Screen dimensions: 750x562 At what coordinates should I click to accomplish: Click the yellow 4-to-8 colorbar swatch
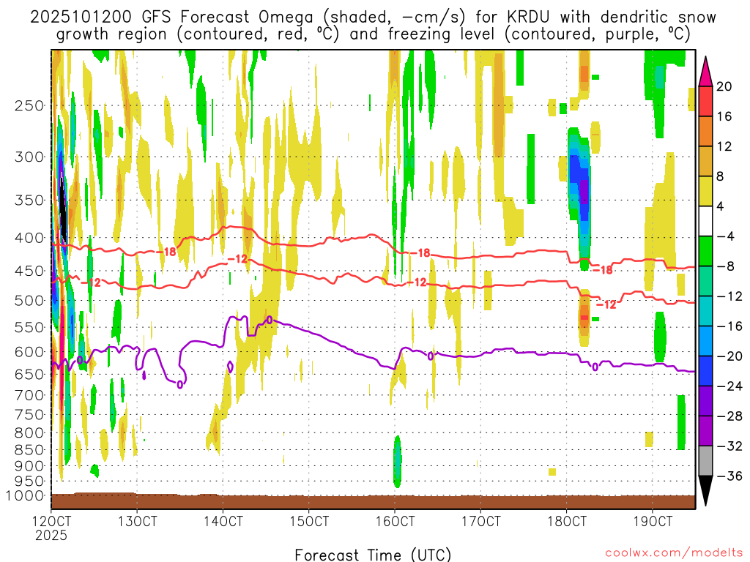pyautogui.click(x=705, y=191)
